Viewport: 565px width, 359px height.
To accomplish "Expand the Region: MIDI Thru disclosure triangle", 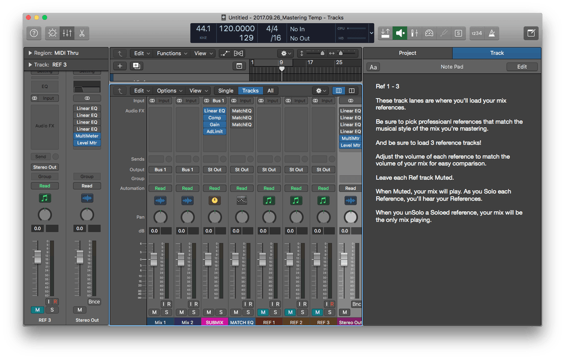I will click(30, 53).
